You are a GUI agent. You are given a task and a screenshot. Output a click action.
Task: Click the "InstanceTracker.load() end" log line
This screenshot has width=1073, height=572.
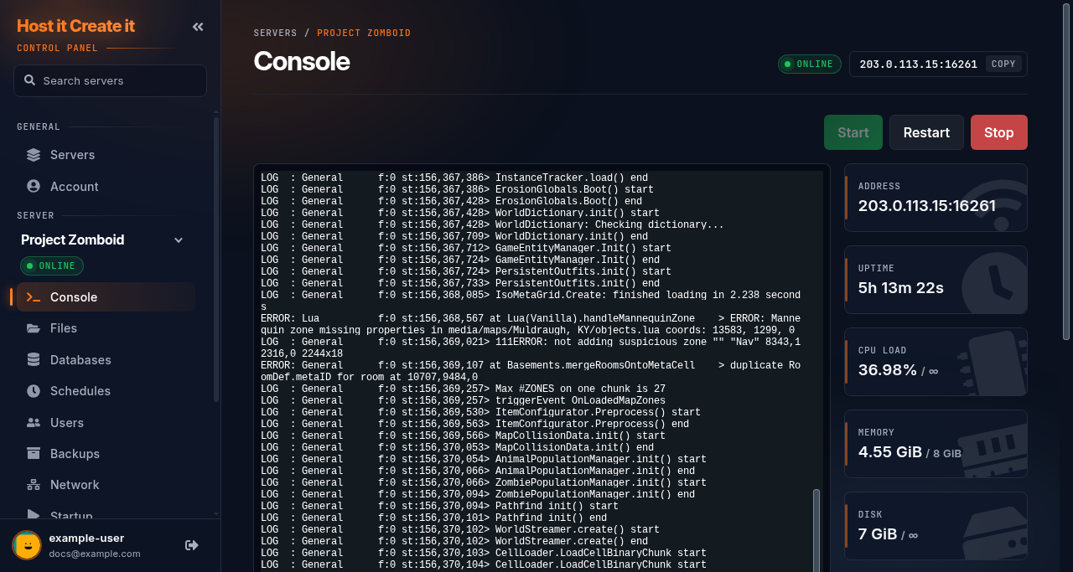coord(454,178)
